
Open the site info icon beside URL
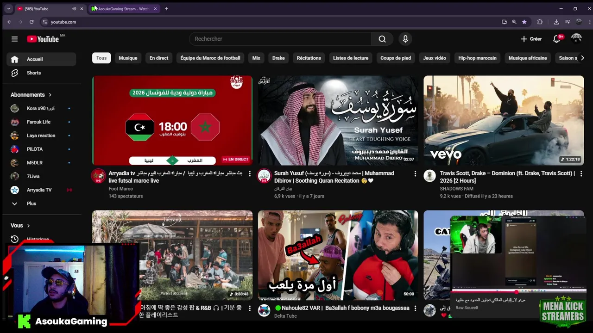(44, 22)
